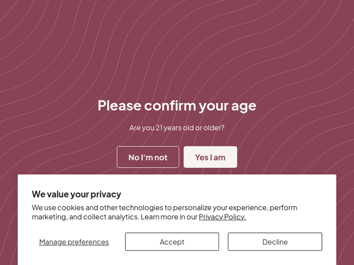Click the "Are you 21 years old" question

coord(177,128)
